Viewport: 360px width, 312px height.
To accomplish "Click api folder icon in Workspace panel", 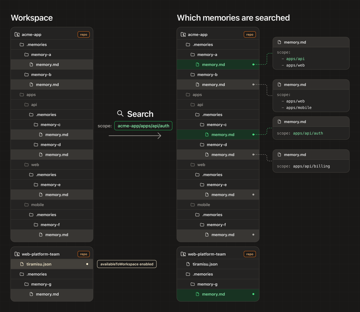I will [26, 105].
